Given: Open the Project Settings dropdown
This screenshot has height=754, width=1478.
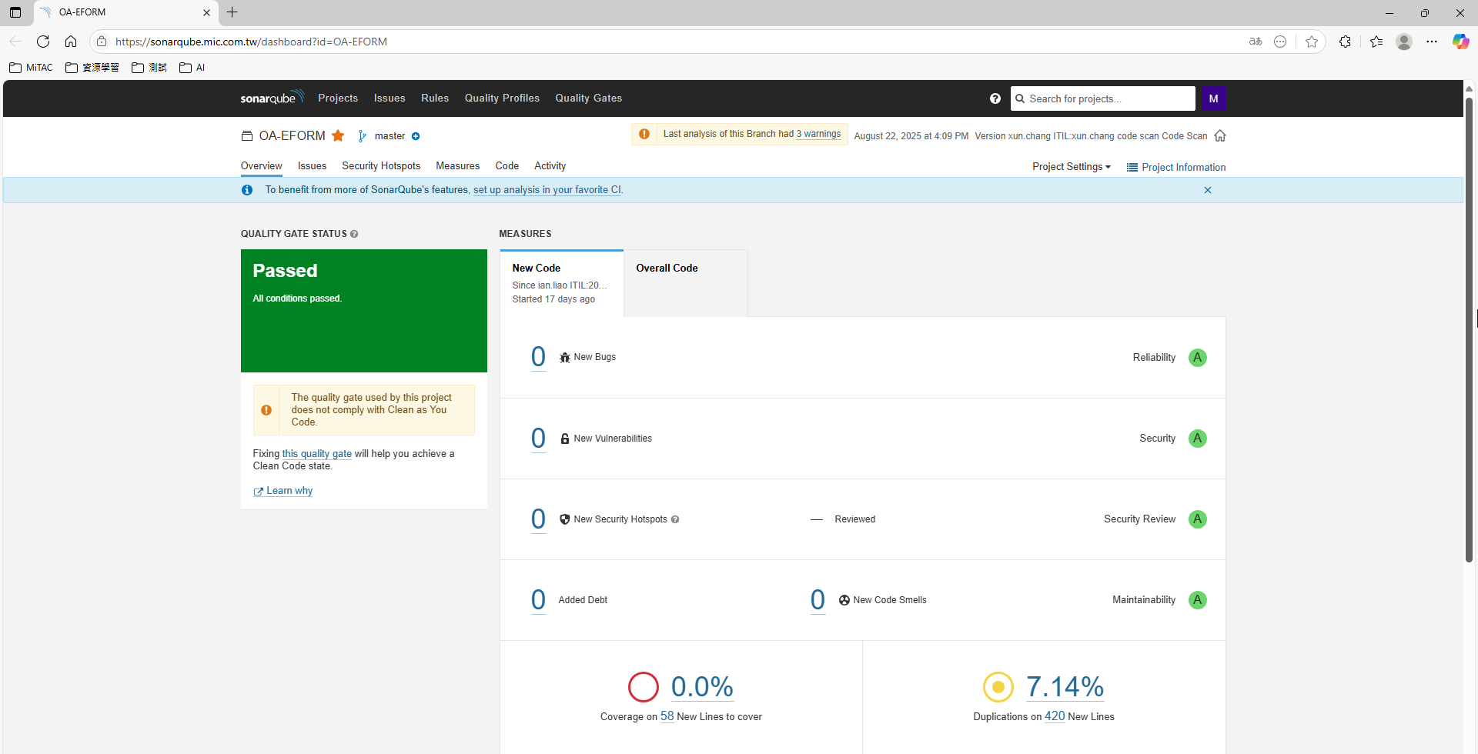Looking at the screenshot, I should pyautogui.click(x=1071, y=167).
